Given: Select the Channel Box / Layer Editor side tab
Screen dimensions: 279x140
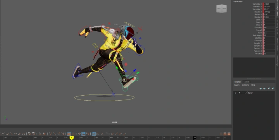Looking at the screenshot, I should (x=277, y=8).
